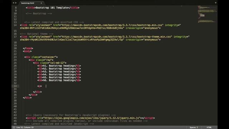
Task: Click the closing div tag on line 36
Action: tap(33, 95)
